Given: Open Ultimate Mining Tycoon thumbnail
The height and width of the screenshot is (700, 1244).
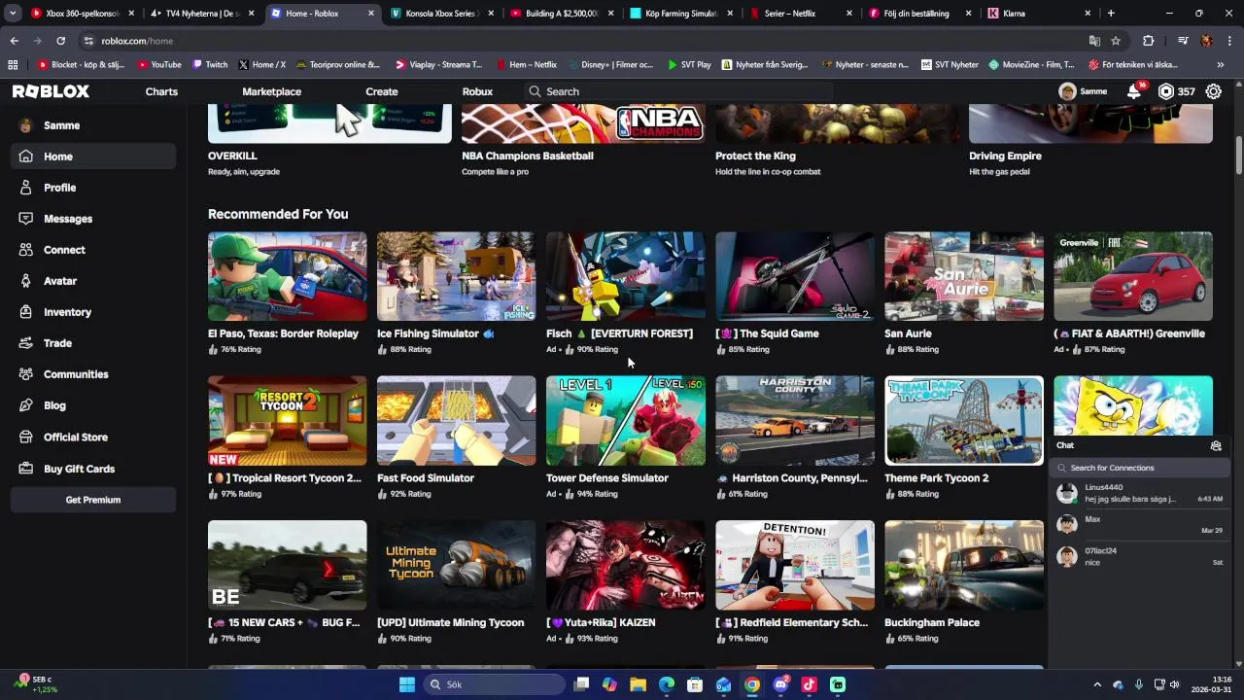Looking at the screenshot, I should point(456,565).
